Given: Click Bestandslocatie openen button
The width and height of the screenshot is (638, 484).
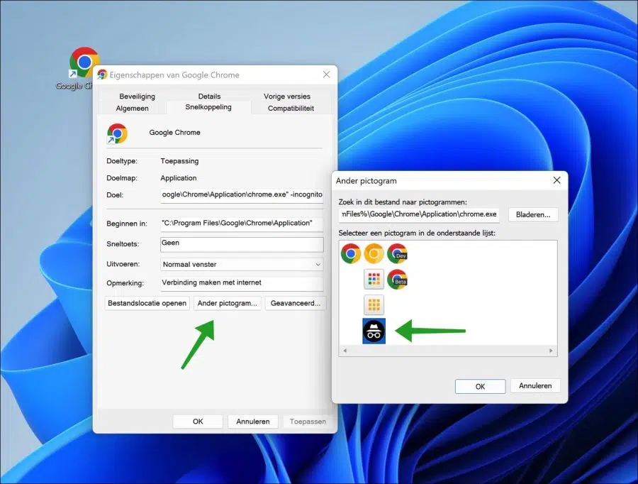Looking at the screenshot, I should 147,303.
